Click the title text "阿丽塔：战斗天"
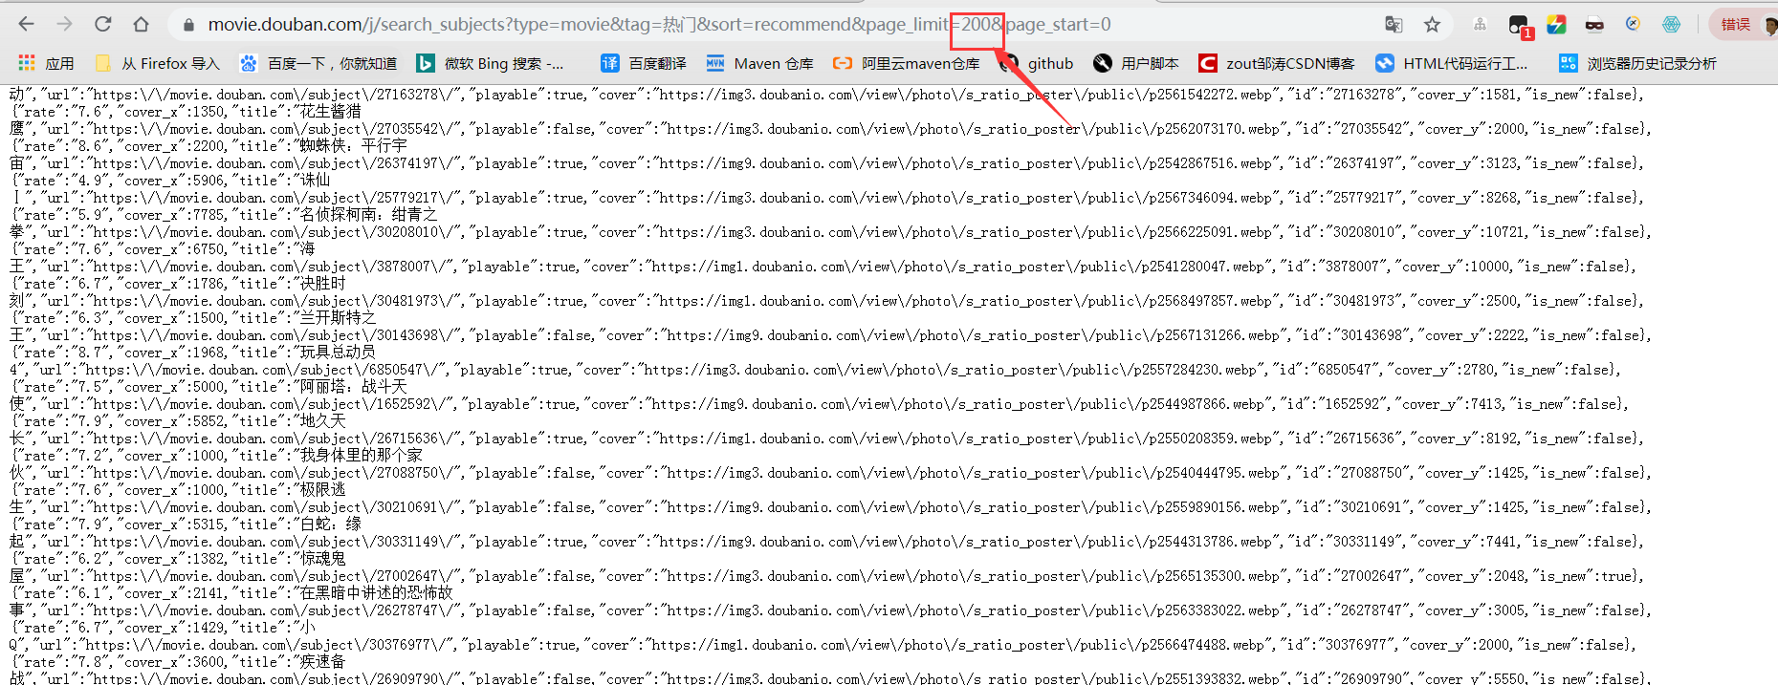Screen dimensions: 1778x685 point(354,387)
